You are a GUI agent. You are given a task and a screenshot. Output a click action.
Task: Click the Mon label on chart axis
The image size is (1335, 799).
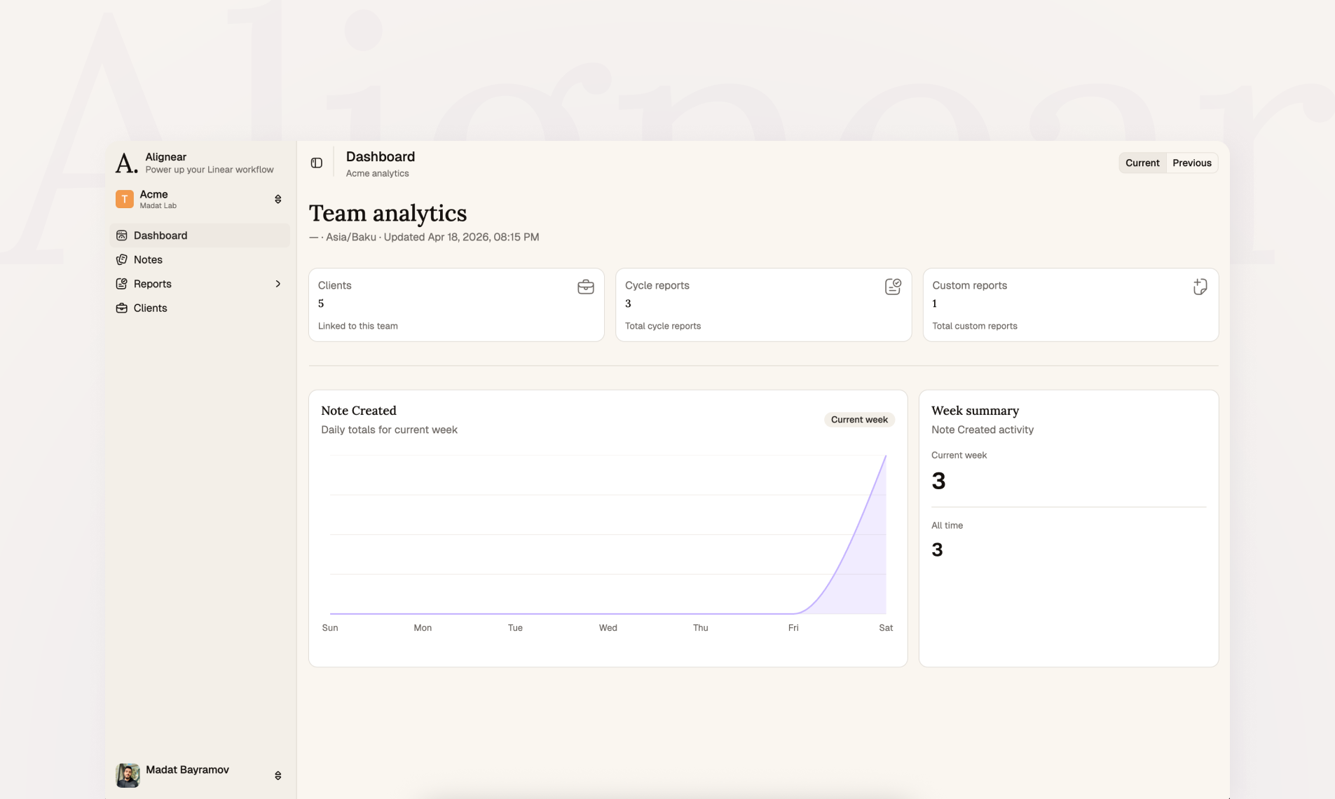[423, 628]
